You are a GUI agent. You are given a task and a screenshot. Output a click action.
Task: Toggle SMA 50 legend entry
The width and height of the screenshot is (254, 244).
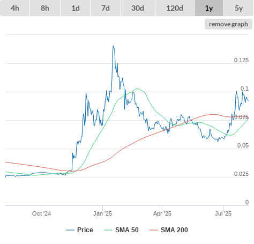(x=121, y=230)
